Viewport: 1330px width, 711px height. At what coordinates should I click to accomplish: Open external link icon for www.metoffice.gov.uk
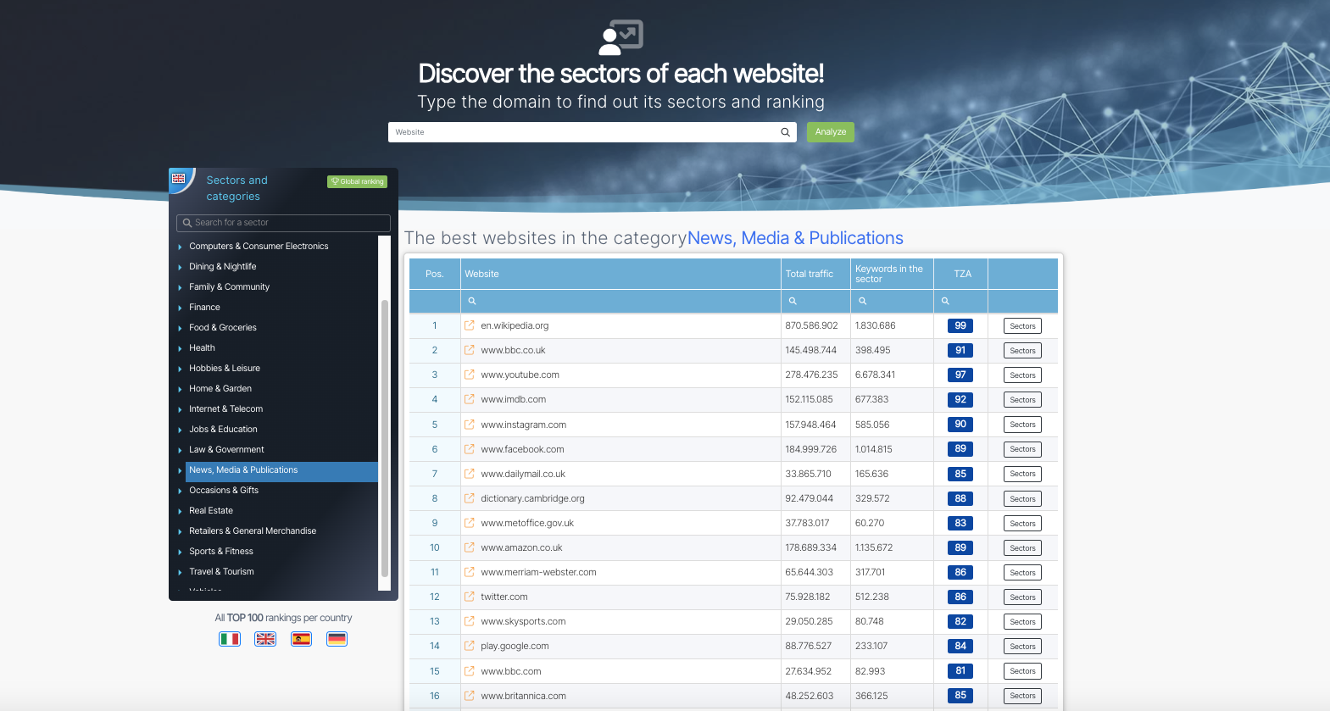pos(470,523)
